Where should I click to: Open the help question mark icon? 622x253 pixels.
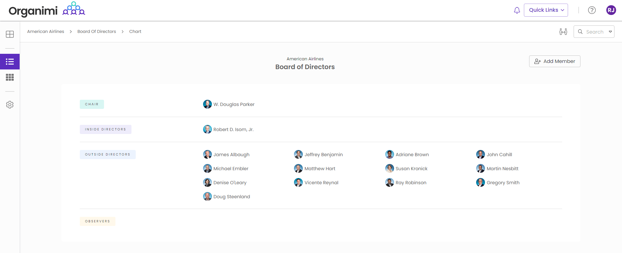click(592, 10)
